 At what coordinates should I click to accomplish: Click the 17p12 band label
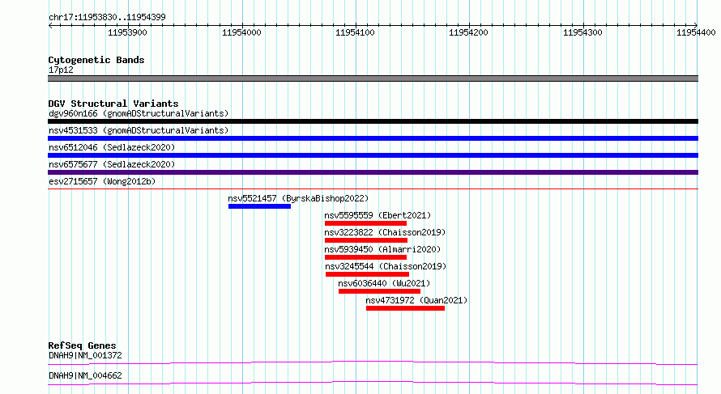(x=61, y=70)
